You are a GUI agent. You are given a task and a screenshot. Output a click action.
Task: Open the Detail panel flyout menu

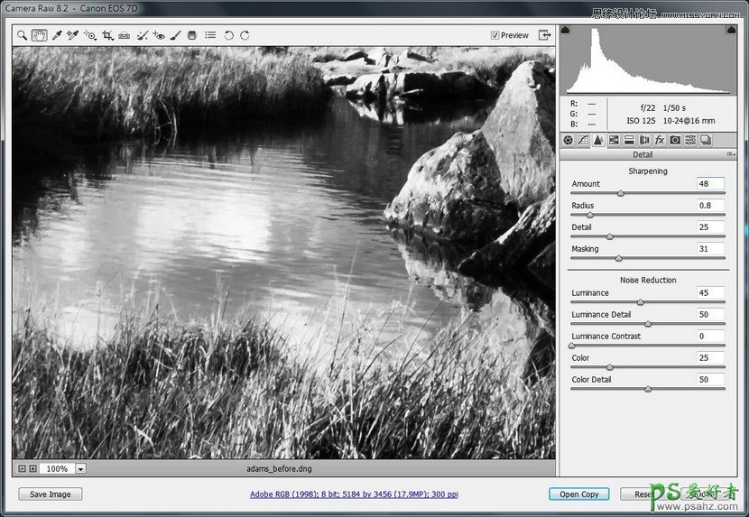(730, 155)
